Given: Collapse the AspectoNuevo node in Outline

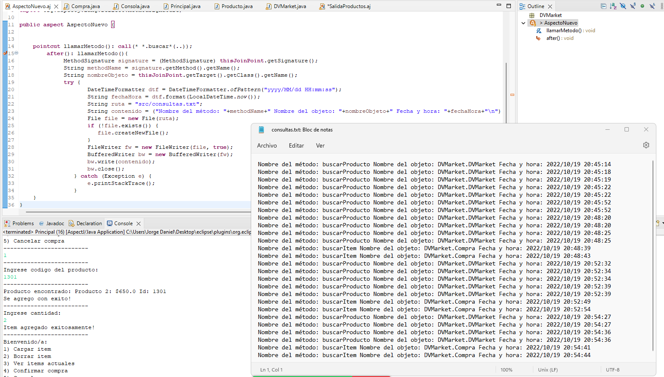Looking at the screenshot, I should tap(523, 22).
